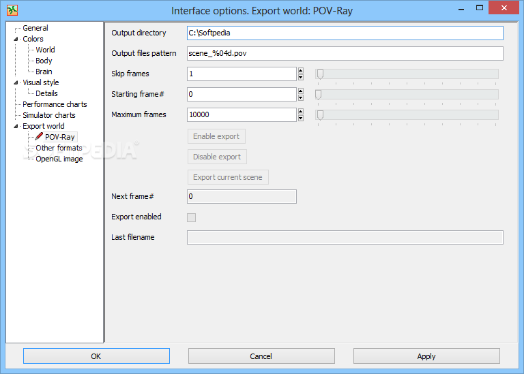This screenshot has height=374, width=524.
Task: Decrease Skip frames with down arrow
Action: [x=301, y=78]
